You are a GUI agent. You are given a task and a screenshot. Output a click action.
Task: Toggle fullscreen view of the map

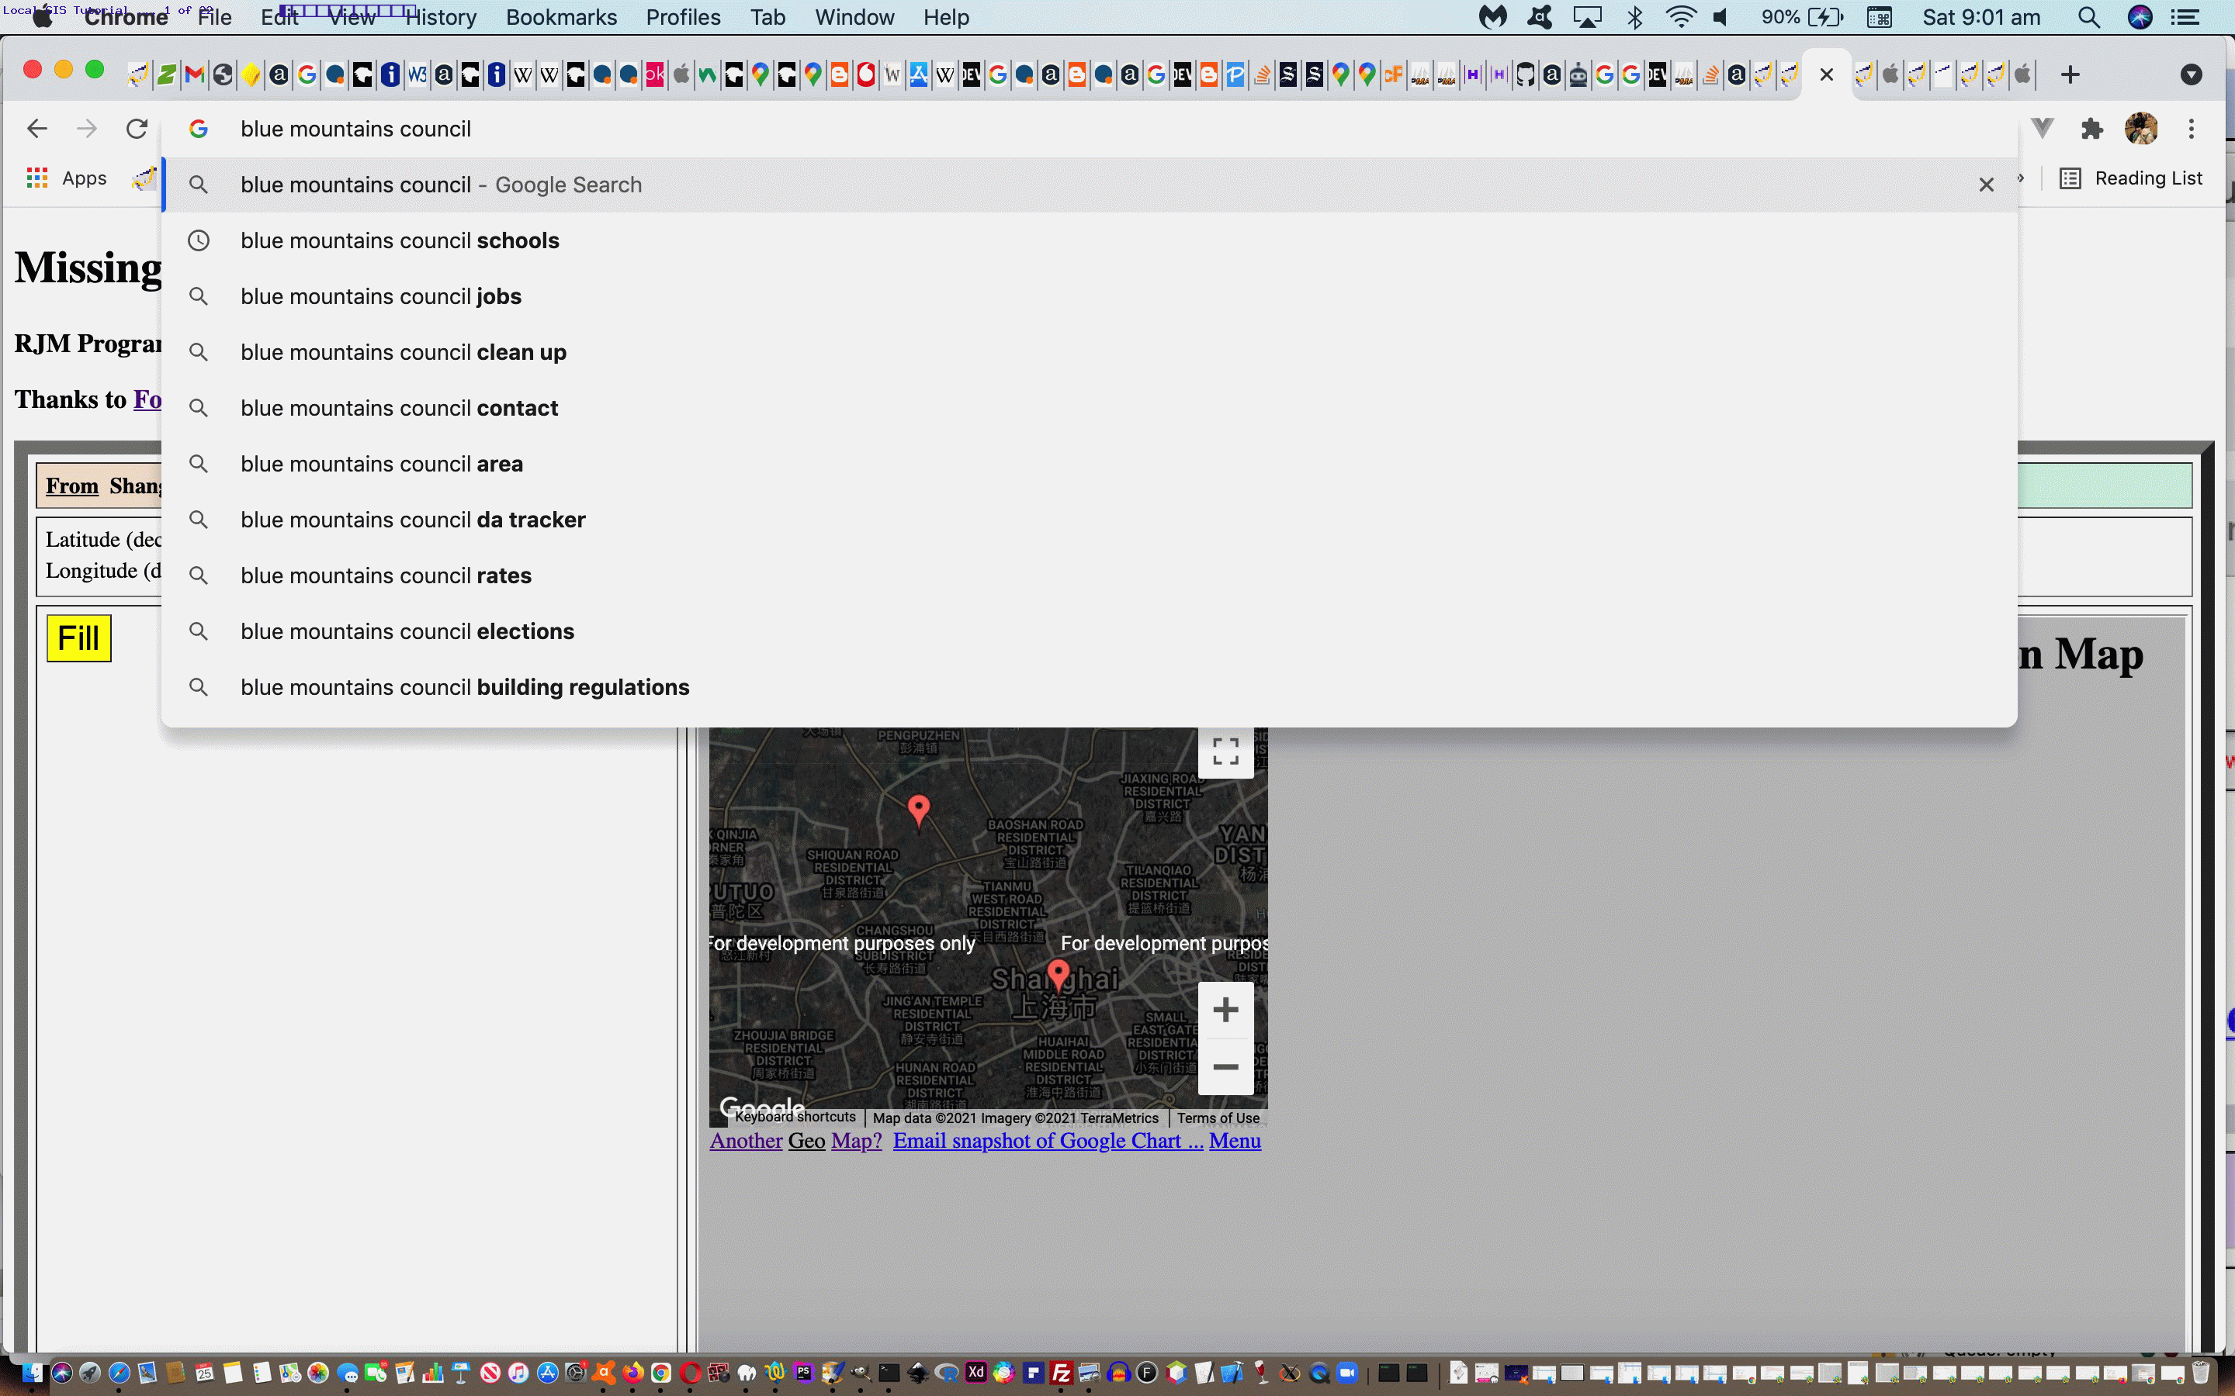point(1225,751)
